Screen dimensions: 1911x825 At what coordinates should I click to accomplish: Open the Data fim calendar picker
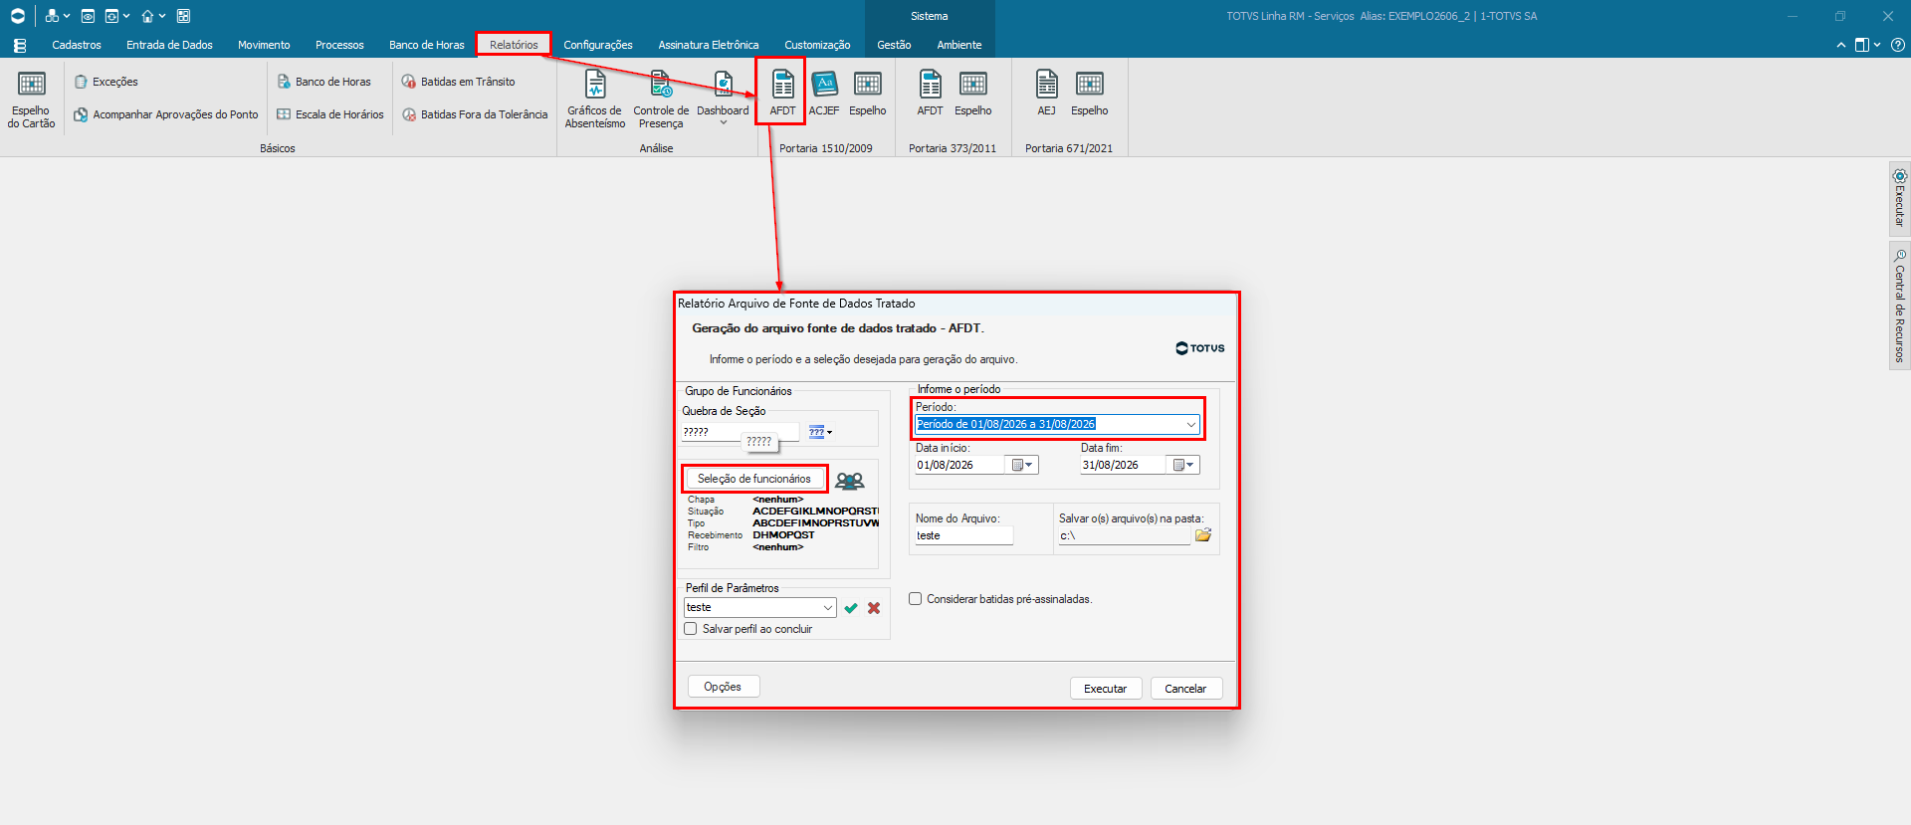(1184, 465)
